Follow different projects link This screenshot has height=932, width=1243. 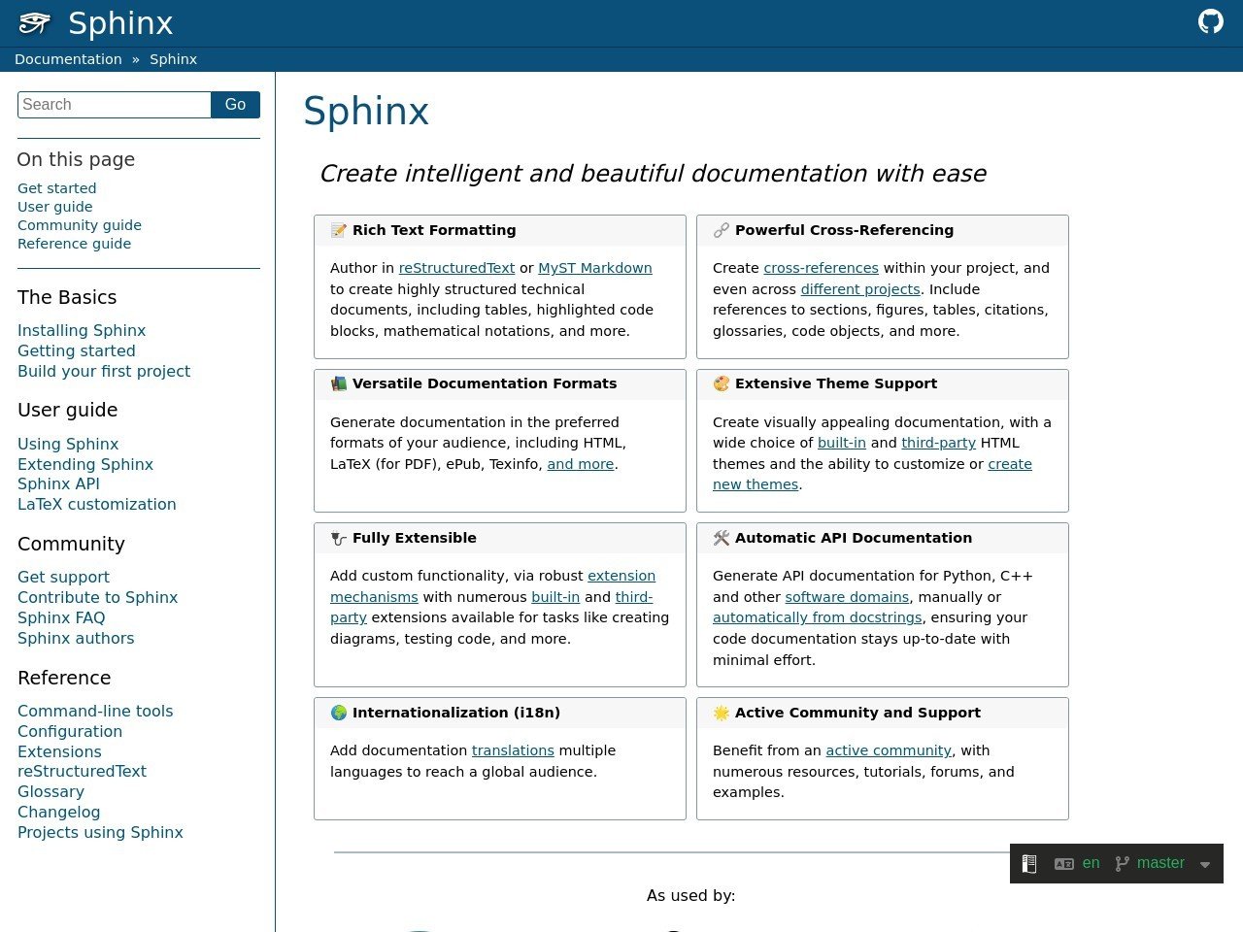(x=860, y=289)
